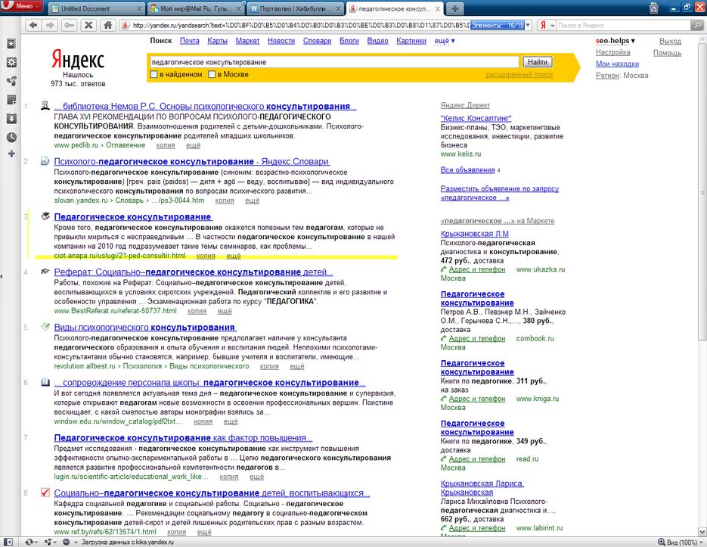Click the allbest.ru result favicon
Viewport: 707px width, 547px height.
point(45,327)
